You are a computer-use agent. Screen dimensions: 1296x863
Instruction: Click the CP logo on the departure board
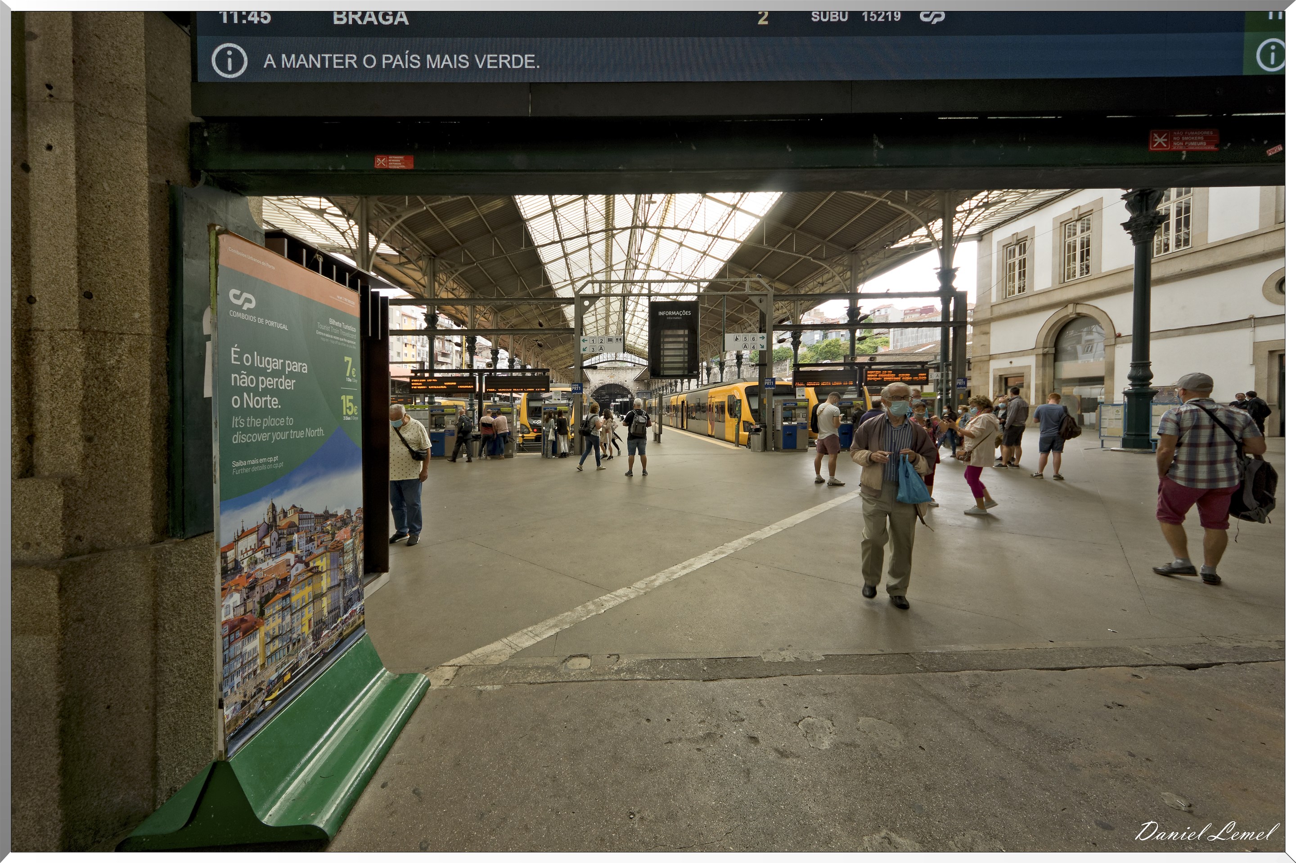(932, 17)
